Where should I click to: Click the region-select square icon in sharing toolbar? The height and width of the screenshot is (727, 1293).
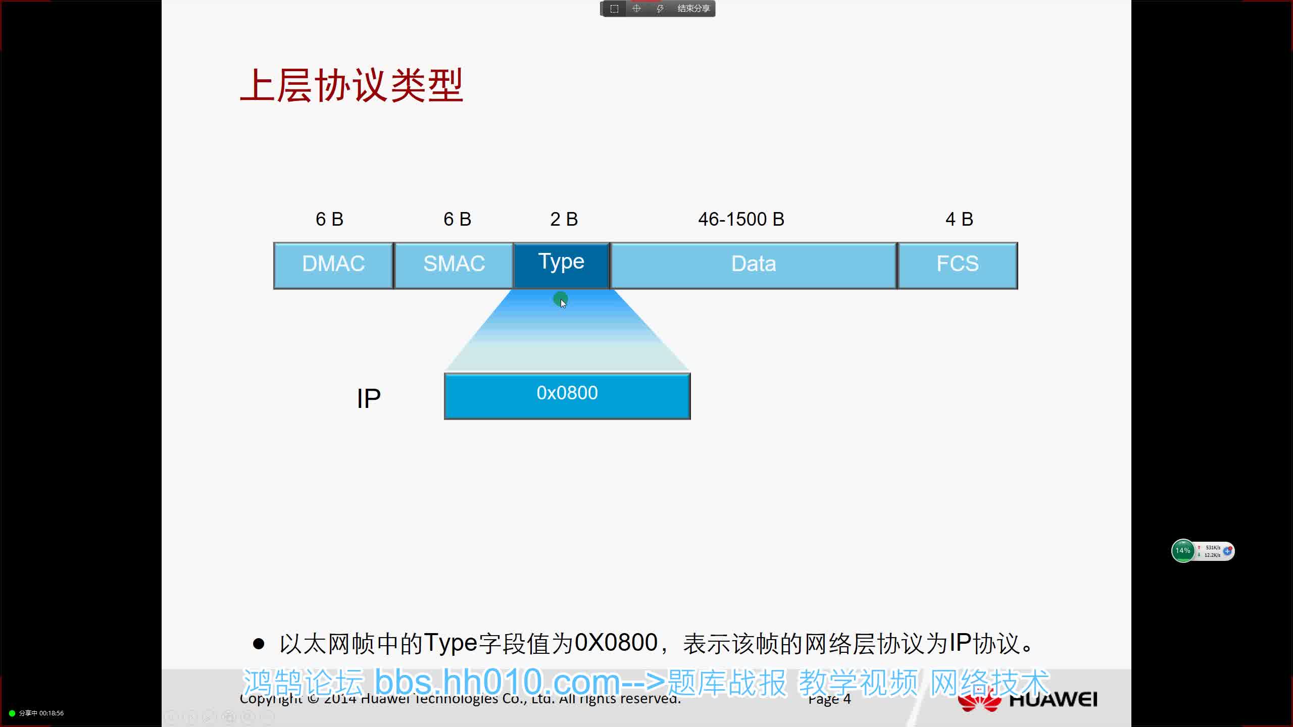[614, 9]
